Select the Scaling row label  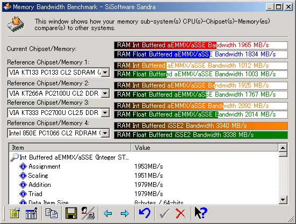38,176
